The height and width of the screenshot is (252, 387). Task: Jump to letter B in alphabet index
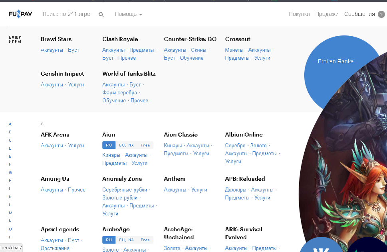(x=10, y=132)
